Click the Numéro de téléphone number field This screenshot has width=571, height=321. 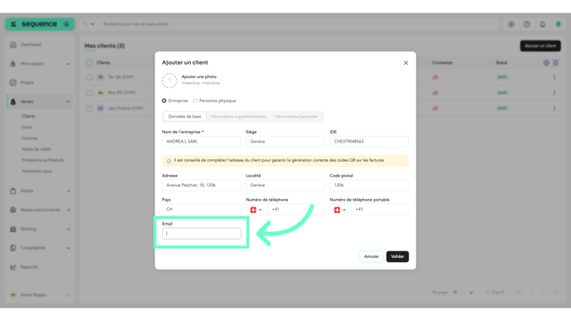click(296, 209)
